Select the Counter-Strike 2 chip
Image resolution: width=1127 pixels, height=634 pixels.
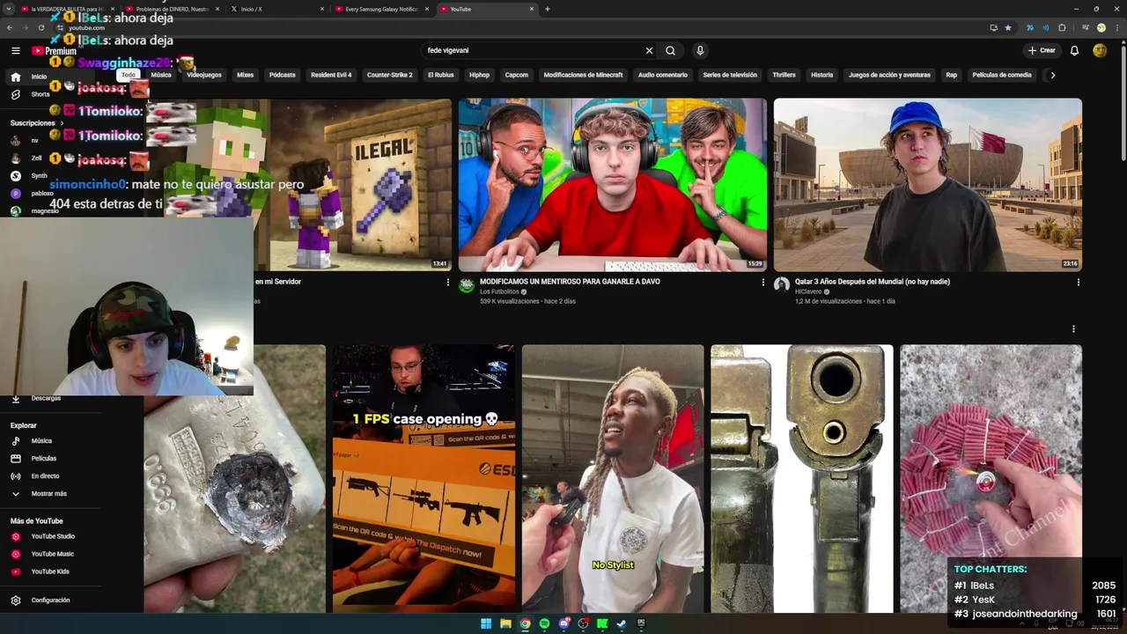pos(389,76)
